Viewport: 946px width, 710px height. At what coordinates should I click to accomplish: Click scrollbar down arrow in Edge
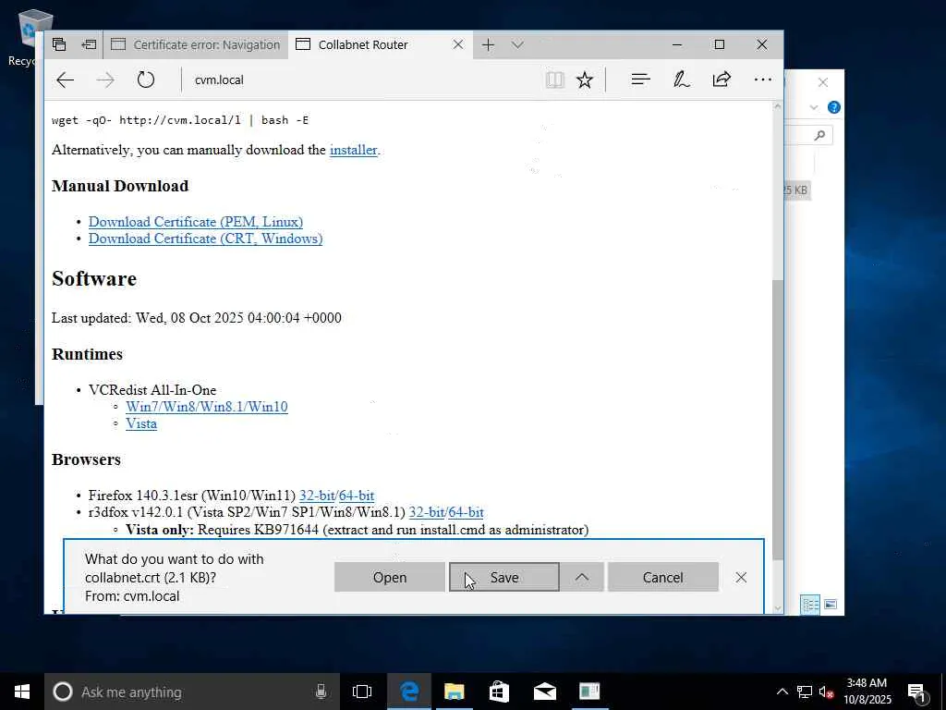coord(778,607)
